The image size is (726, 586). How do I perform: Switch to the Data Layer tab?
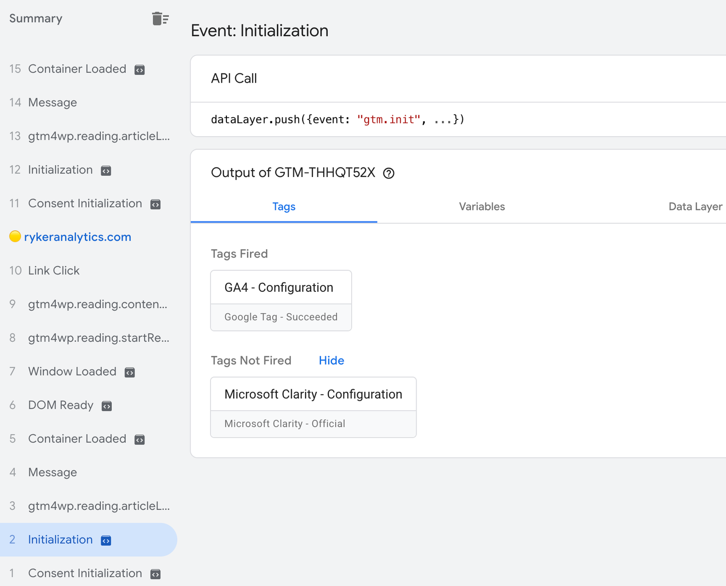(x=695, y=207)
